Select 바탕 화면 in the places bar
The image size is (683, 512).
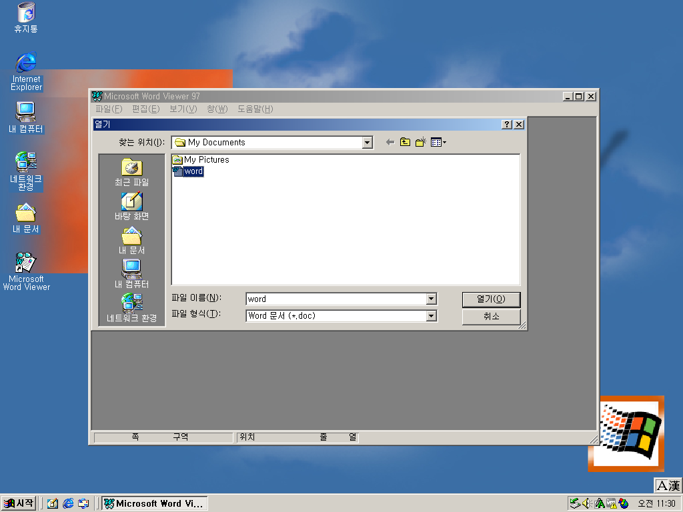(x=131, y=207)
